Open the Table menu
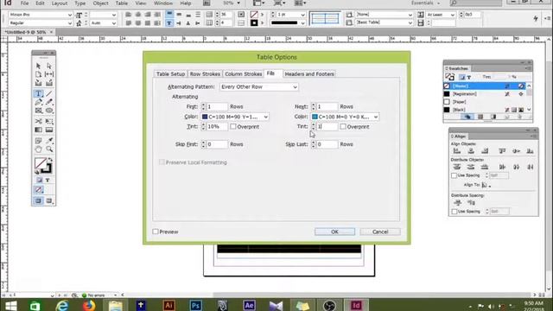This screenshot has height=311, width=553. [122, 3]
